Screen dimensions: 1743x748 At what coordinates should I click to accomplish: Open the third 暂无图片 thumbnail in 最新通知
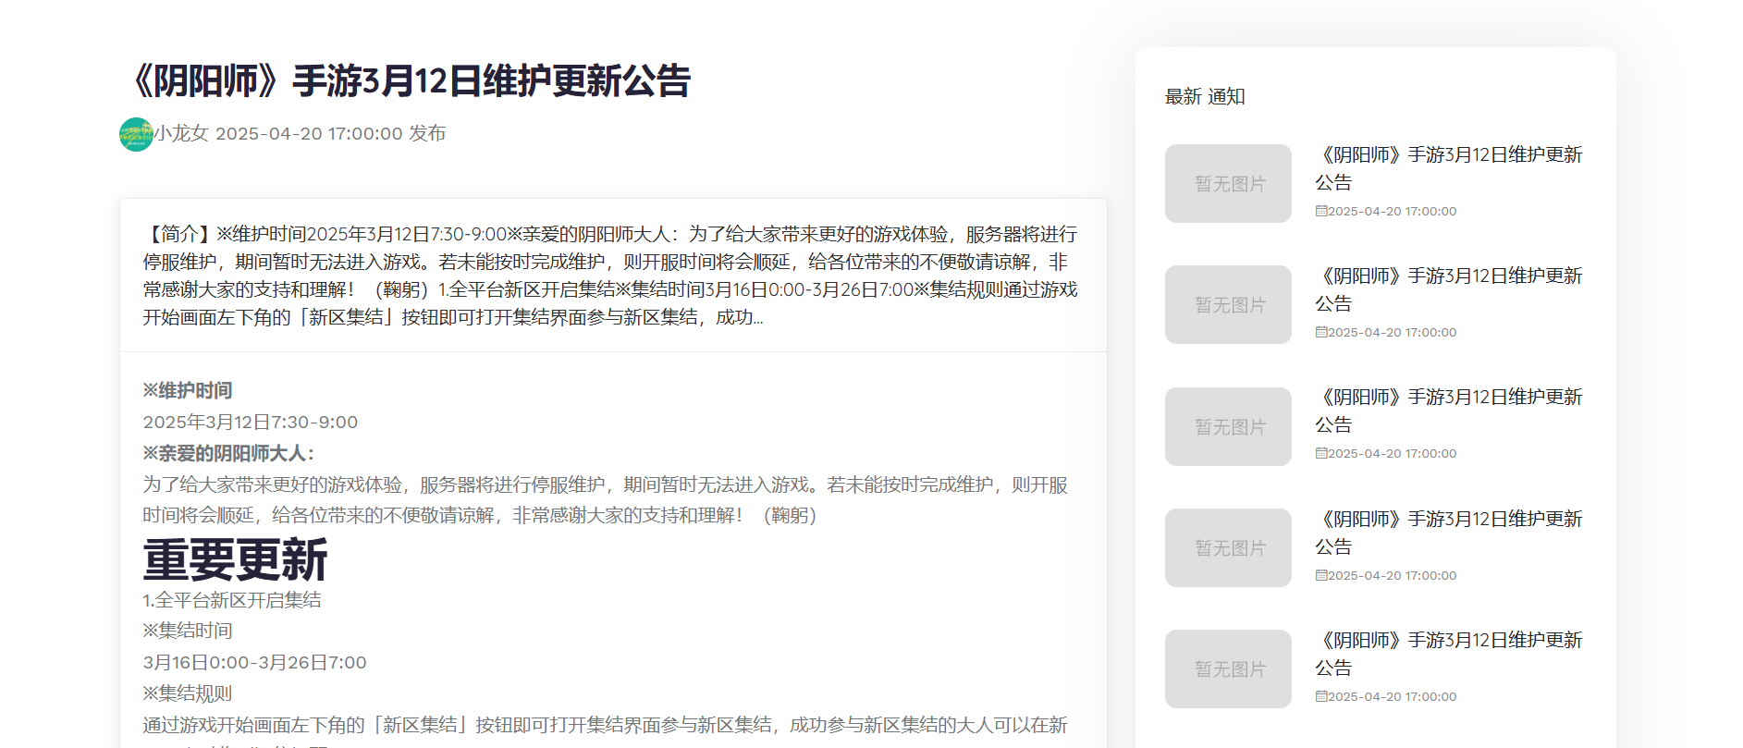pyautogui.click(x=1228, y=426)
